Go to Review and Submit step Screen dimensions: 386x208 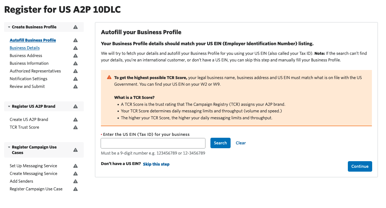[x=27, y=87]
